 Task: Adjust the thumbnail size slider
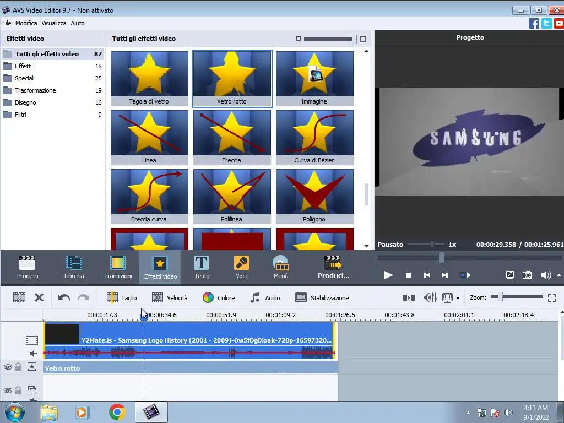pos(354,39)
